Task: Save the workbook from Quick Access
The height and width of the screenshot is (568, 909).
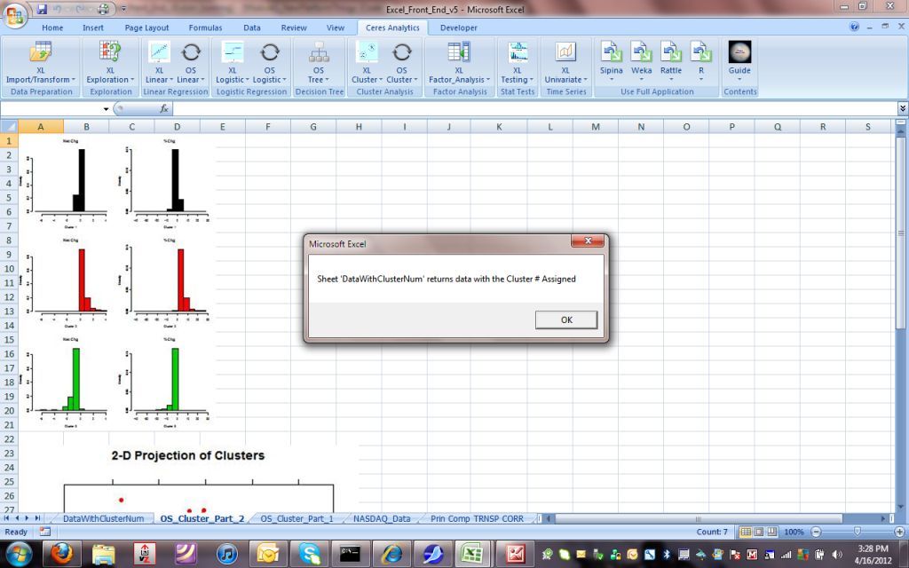Action: [42, 9]
